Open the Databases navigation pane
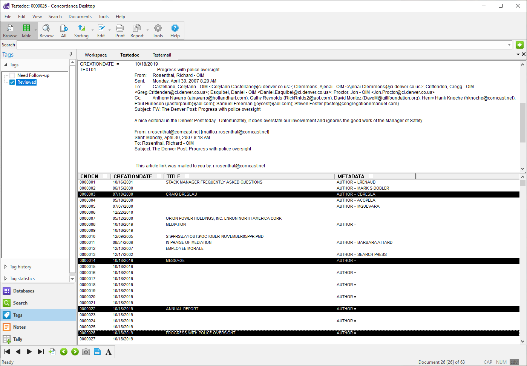 coord(38,291)
